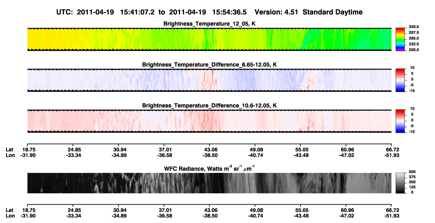The width and height of the screenshot is (435, 223).
Task: Click the 'Lat' axis label below the WFC panel
Action: click(10, 210)
